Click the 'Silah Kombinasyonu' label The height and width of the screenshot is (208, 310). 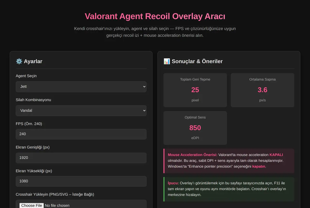(x=33, y=100)
